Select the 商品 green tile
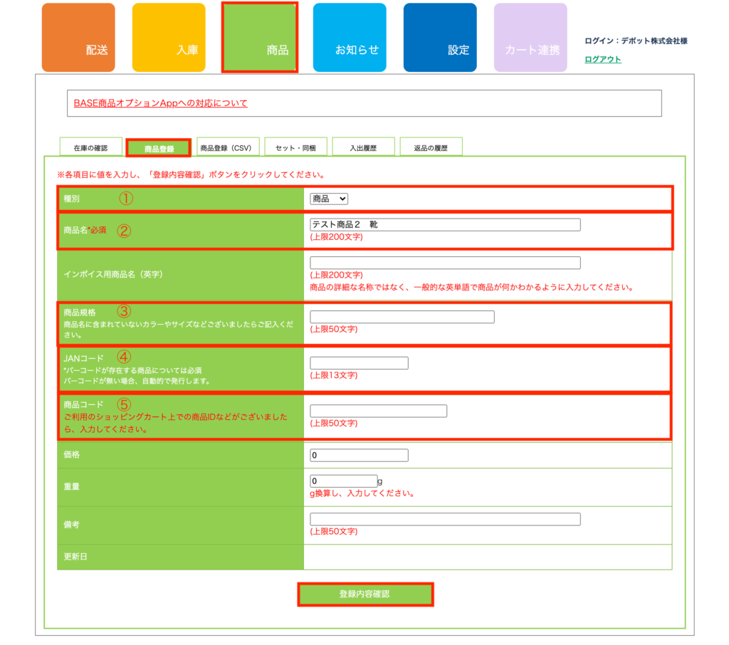729x645 pixels. tap(260, 38)
